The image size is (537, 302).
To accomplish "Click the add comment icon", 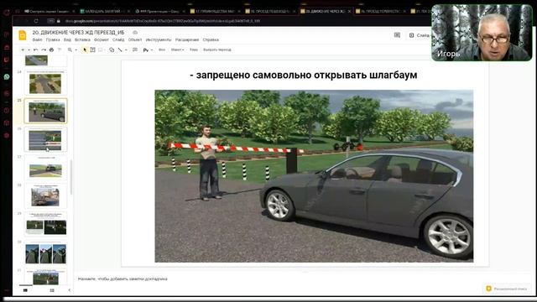I will tap(135, 50).
